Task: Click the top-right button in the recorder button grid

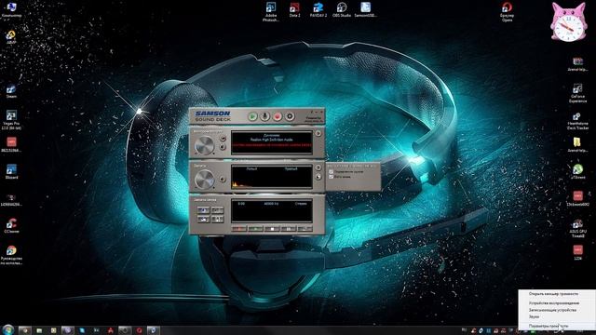Action: (217, 210)
